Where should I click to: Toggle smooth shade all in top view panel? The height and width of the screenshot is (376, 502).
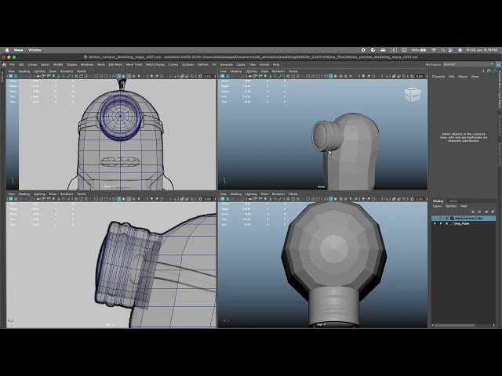pos(331,199)
